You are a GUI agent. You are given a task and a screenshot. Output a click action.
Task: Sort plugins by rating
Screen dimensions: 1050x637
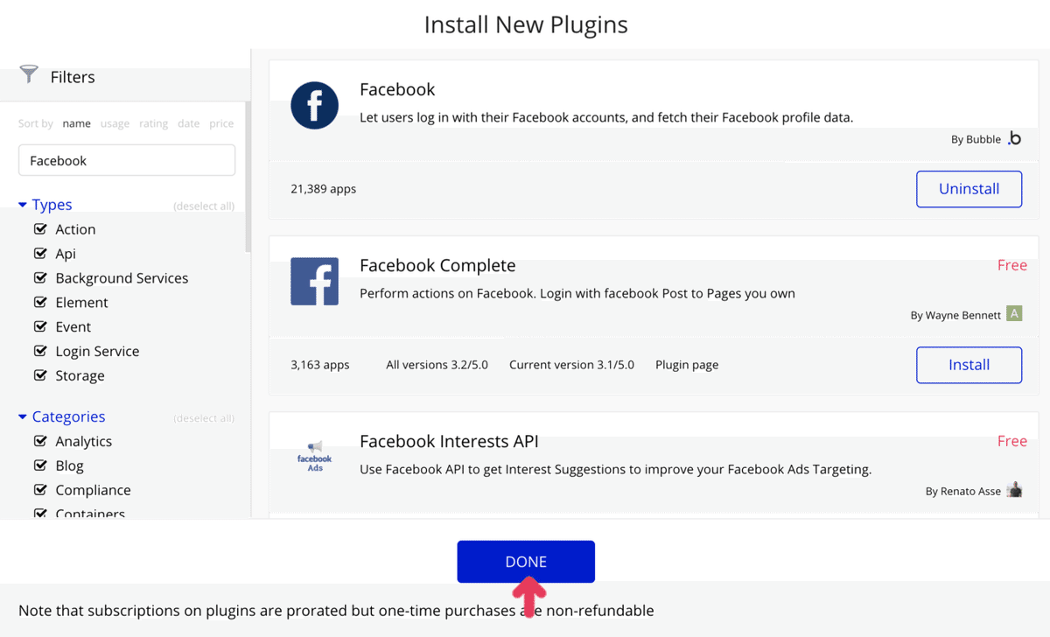pos(153,123)
